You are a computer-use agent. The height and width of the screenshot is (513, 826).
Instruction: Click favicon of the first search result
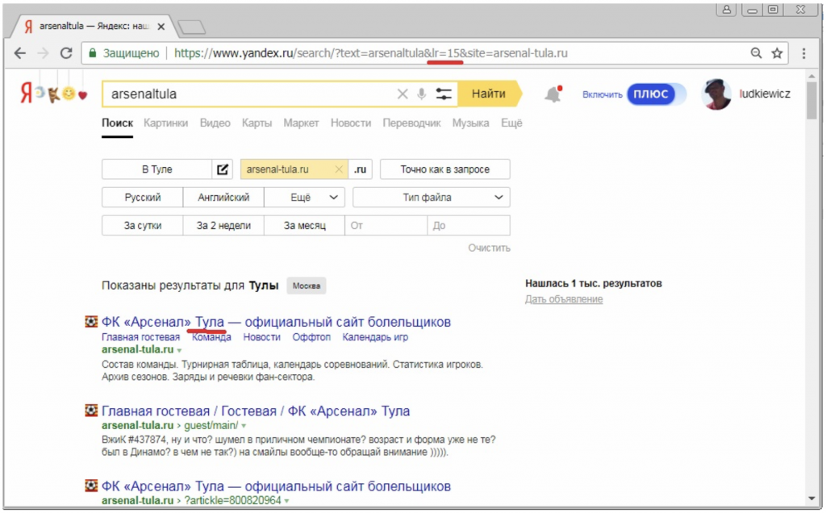[91, 321]
